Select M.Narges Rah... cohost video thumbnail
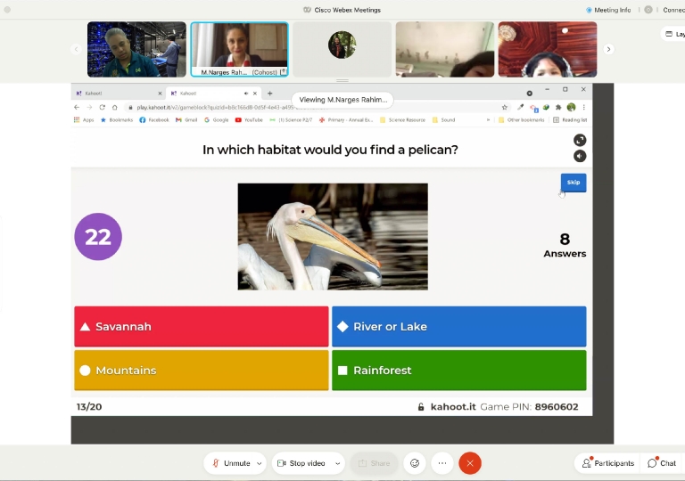Image resolution: width=685 pixels, height=481 pixels. (x=239, y=49)
